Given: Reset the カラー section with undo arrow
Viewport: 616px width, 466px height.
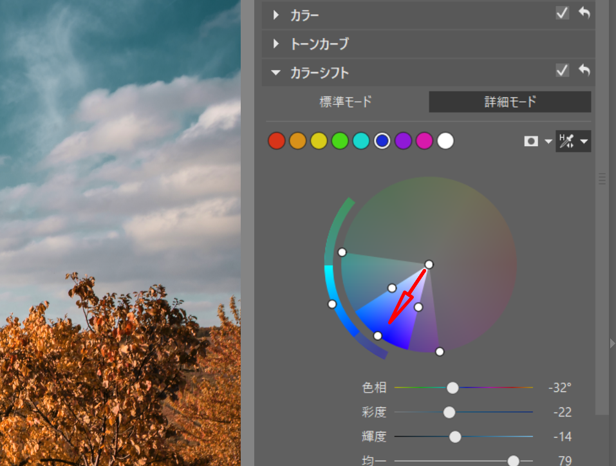Looking at the screenshot, I should (584, 13).
